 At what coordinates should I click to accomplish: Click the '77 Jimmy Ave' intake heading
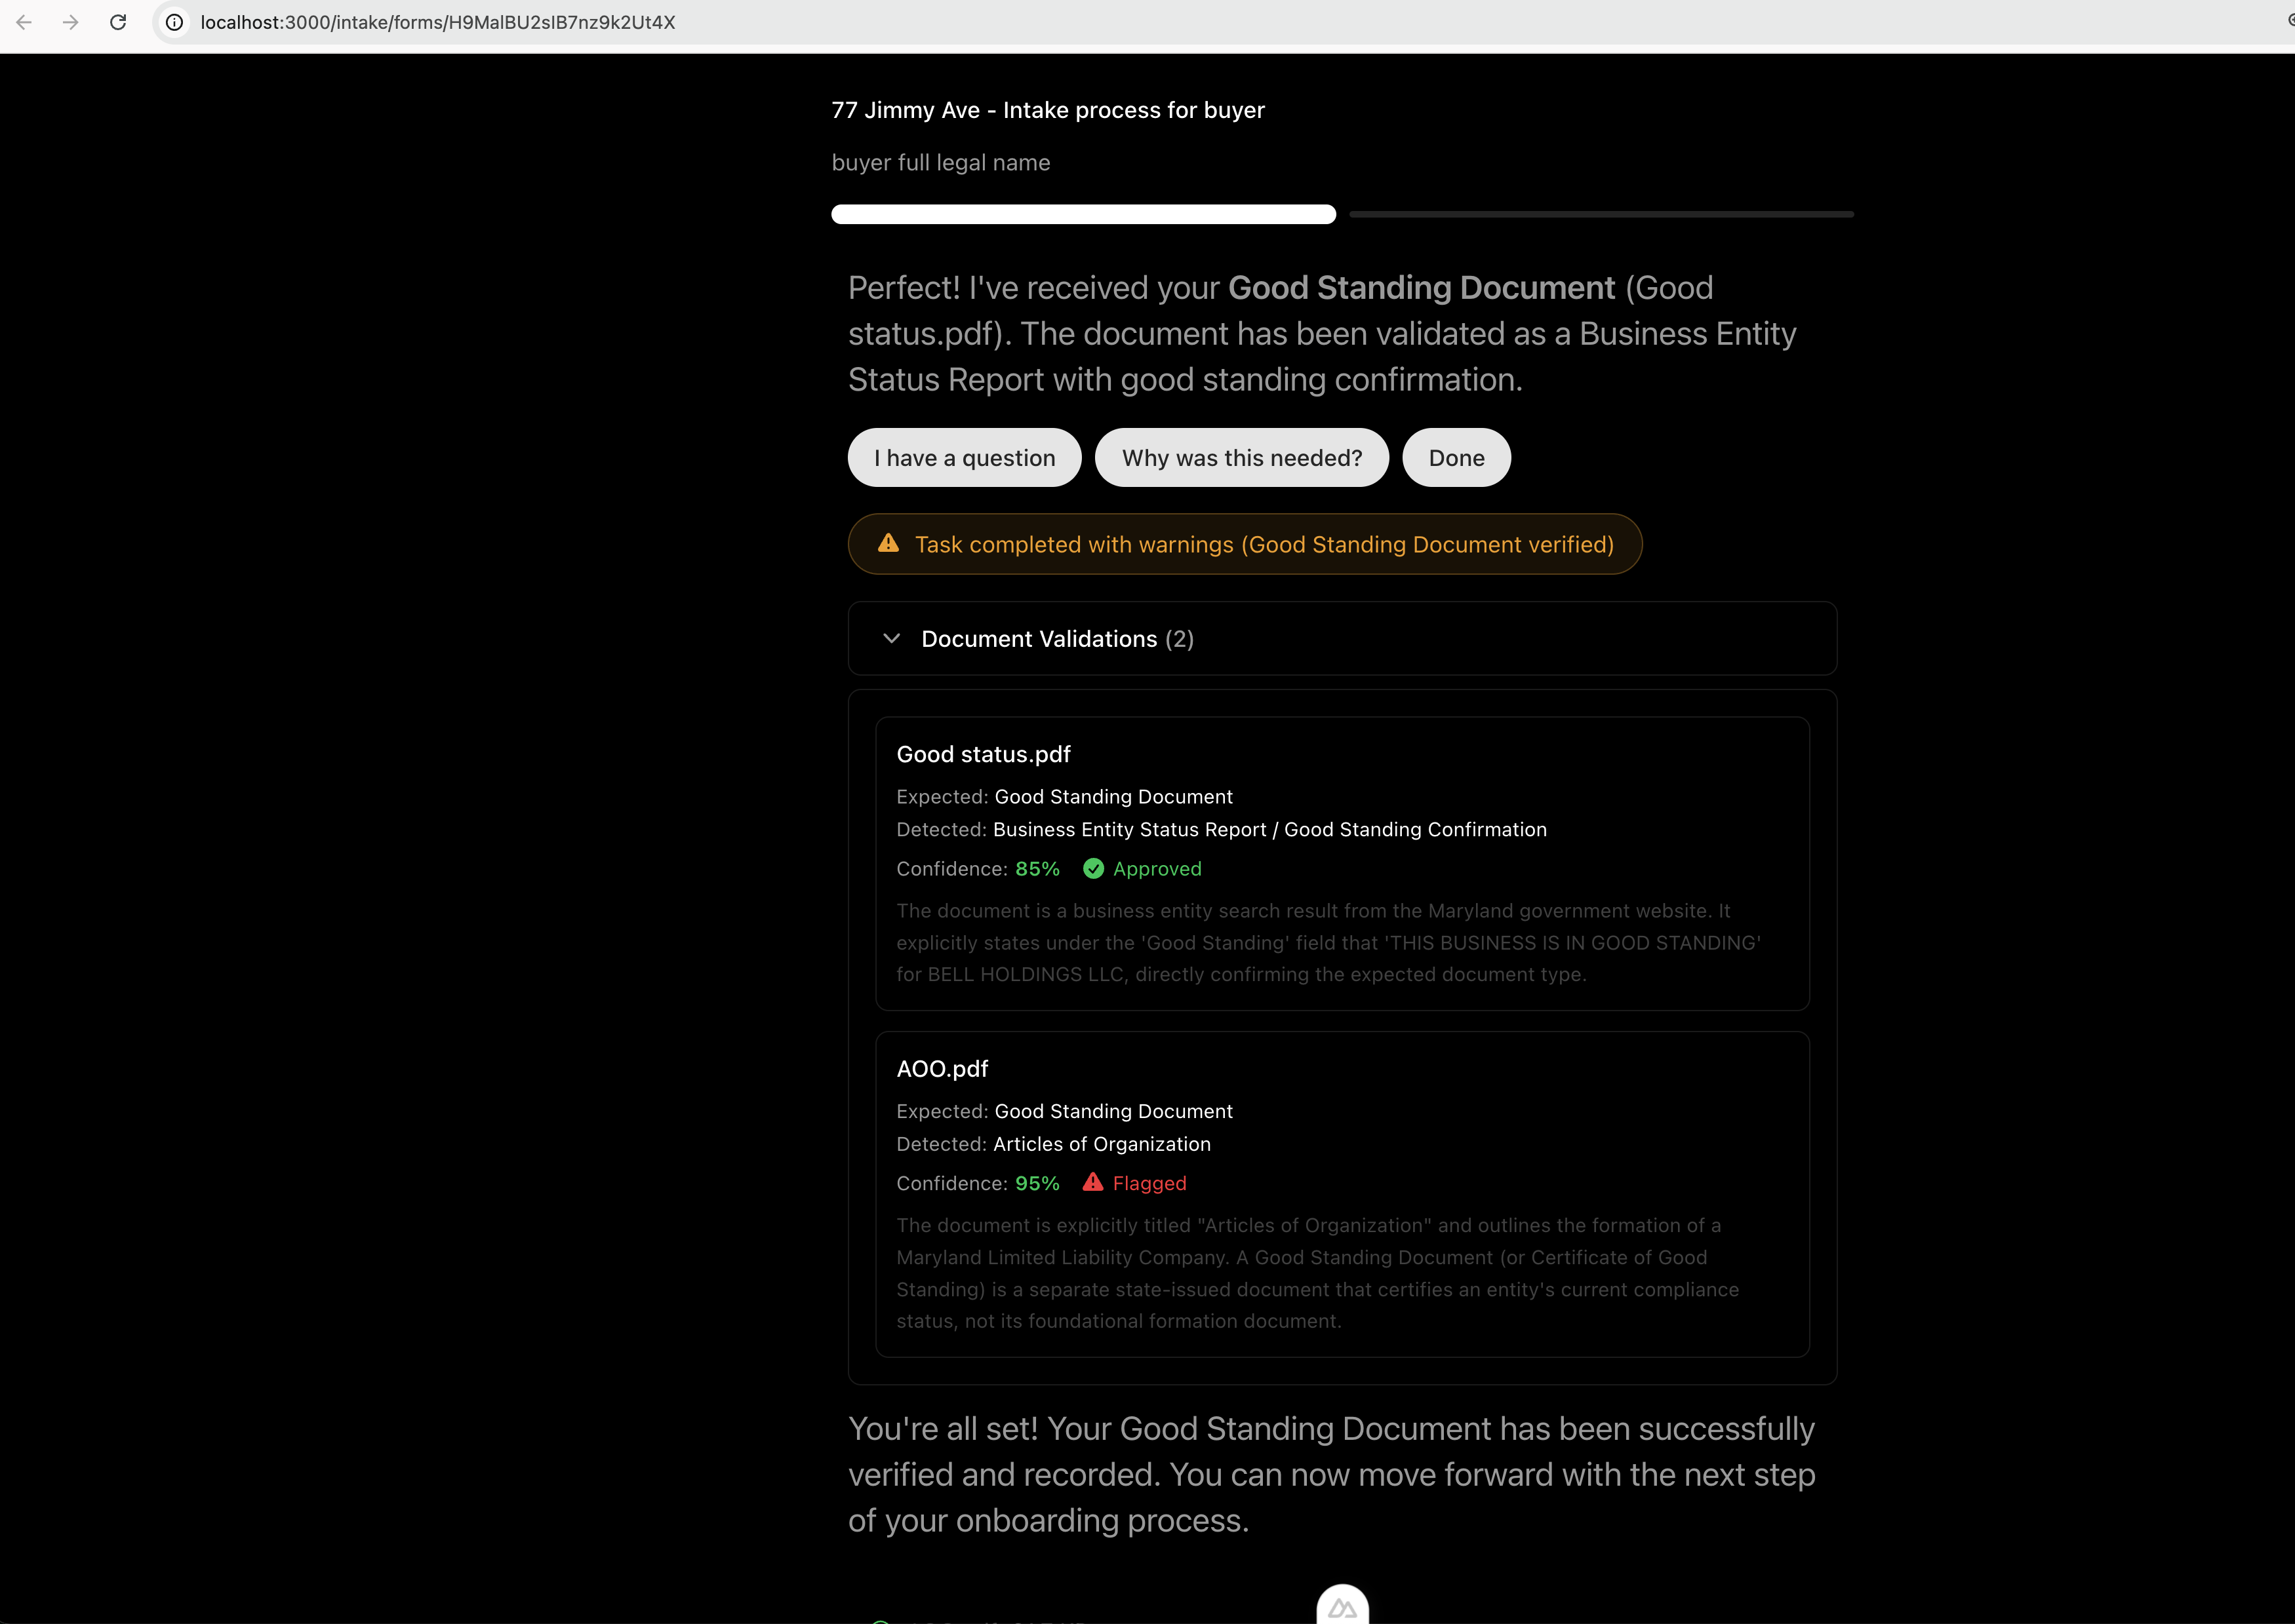pos(1047,110)
